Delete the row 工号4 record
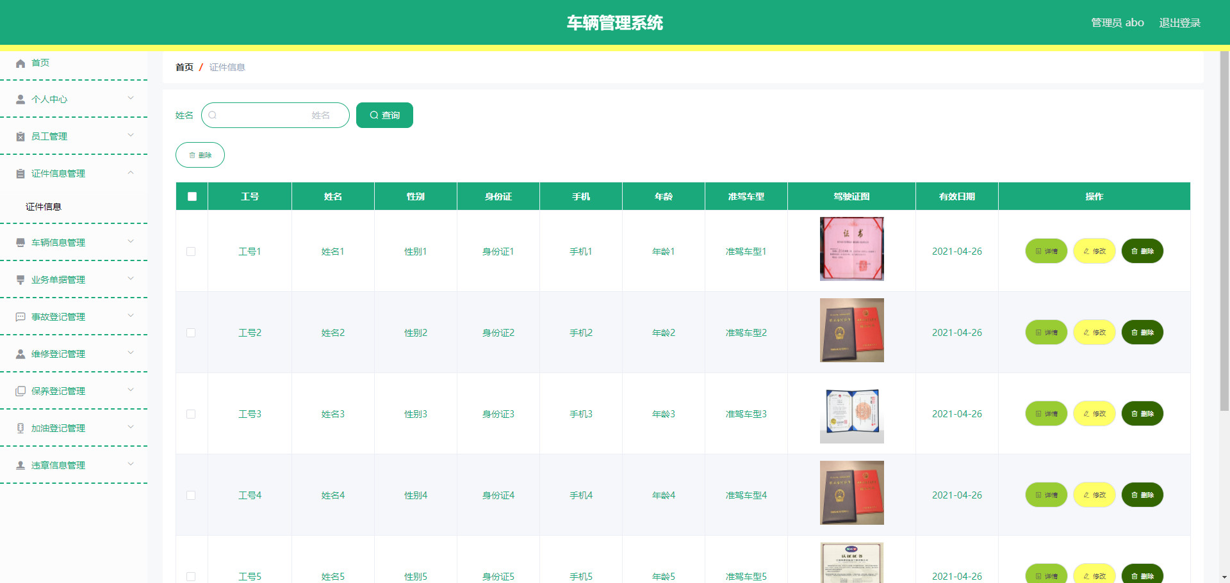Screen dimensions: 1230x583 pos(1142,495)
